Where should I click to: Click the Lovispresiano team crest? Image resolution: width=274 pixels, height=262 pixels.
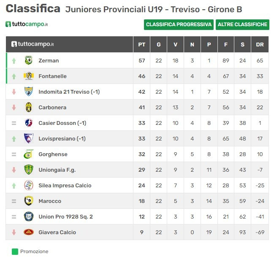(x=28, y=138)
